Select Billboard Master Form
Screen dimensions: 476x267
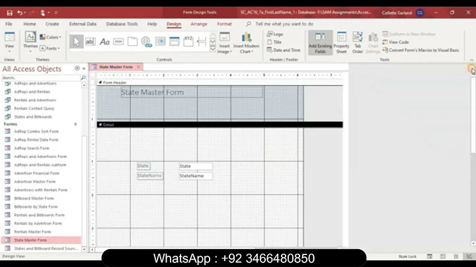tap(34, 198)
